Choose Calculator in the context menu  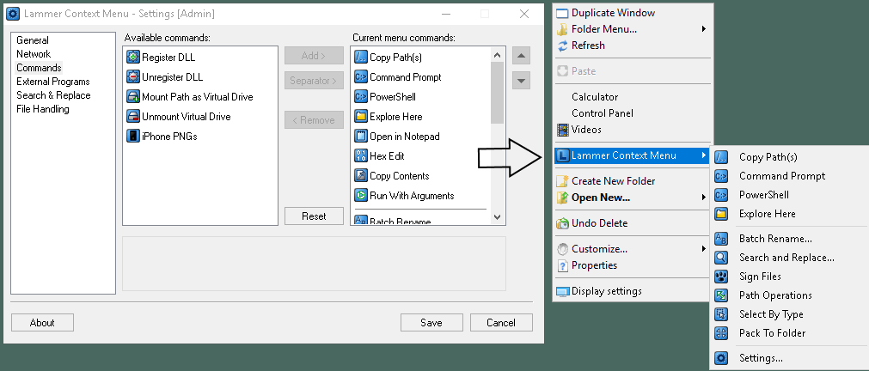633,97
